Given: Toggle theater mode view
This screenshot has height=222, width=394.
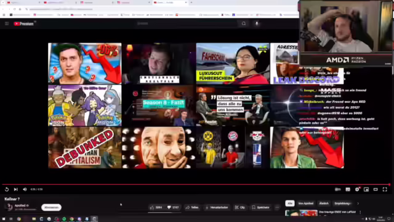Looking at the screenshot, I should (x=376, y=189).
